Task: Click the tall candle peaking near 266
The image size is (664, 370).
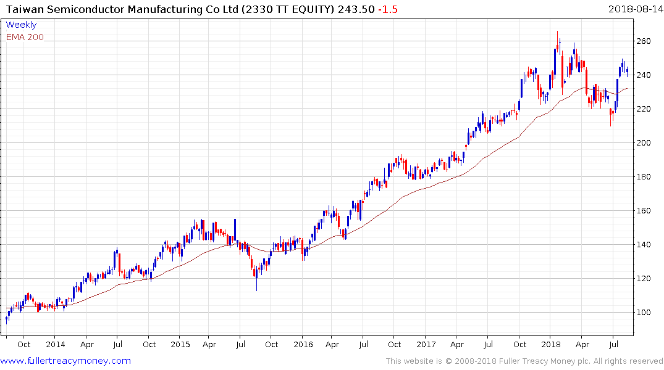Action: click(557, 43)
